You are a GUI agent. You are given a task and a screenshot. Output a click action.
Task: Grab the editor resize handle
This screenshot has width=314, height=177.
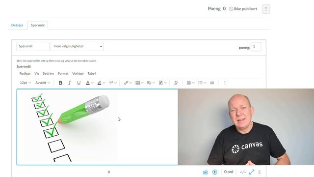tap(260, 172)
